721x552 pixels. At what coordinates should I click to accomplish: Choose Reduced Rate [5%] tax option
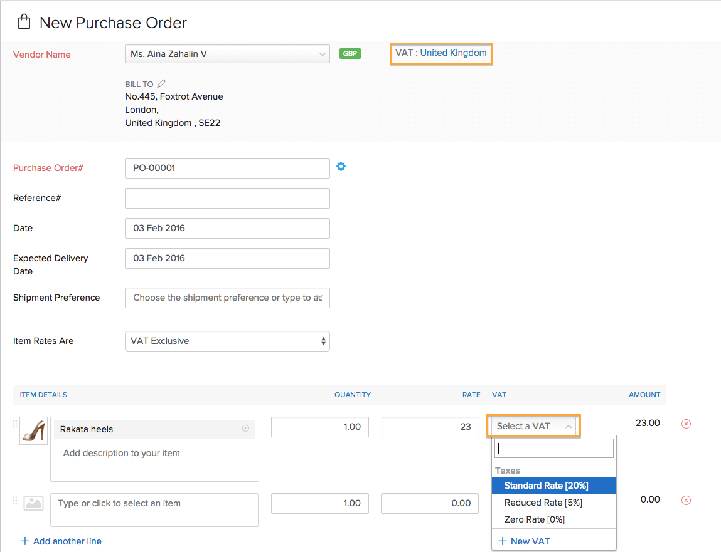(543, 503)
